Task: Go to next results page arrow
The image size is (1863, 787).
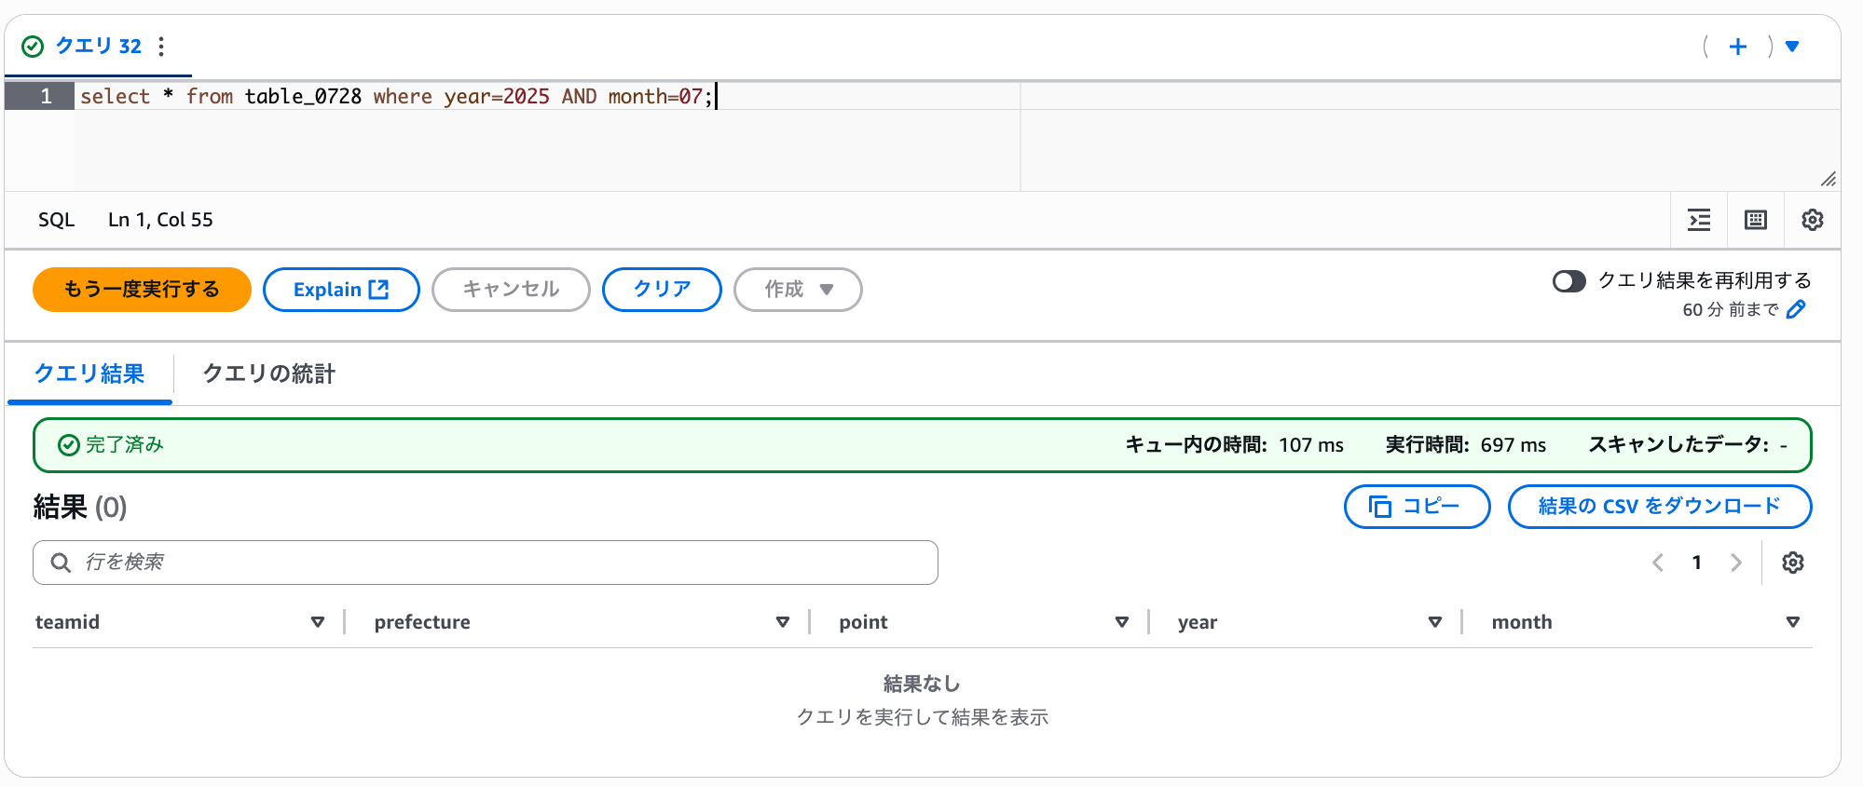Action: pos(1735,563)
